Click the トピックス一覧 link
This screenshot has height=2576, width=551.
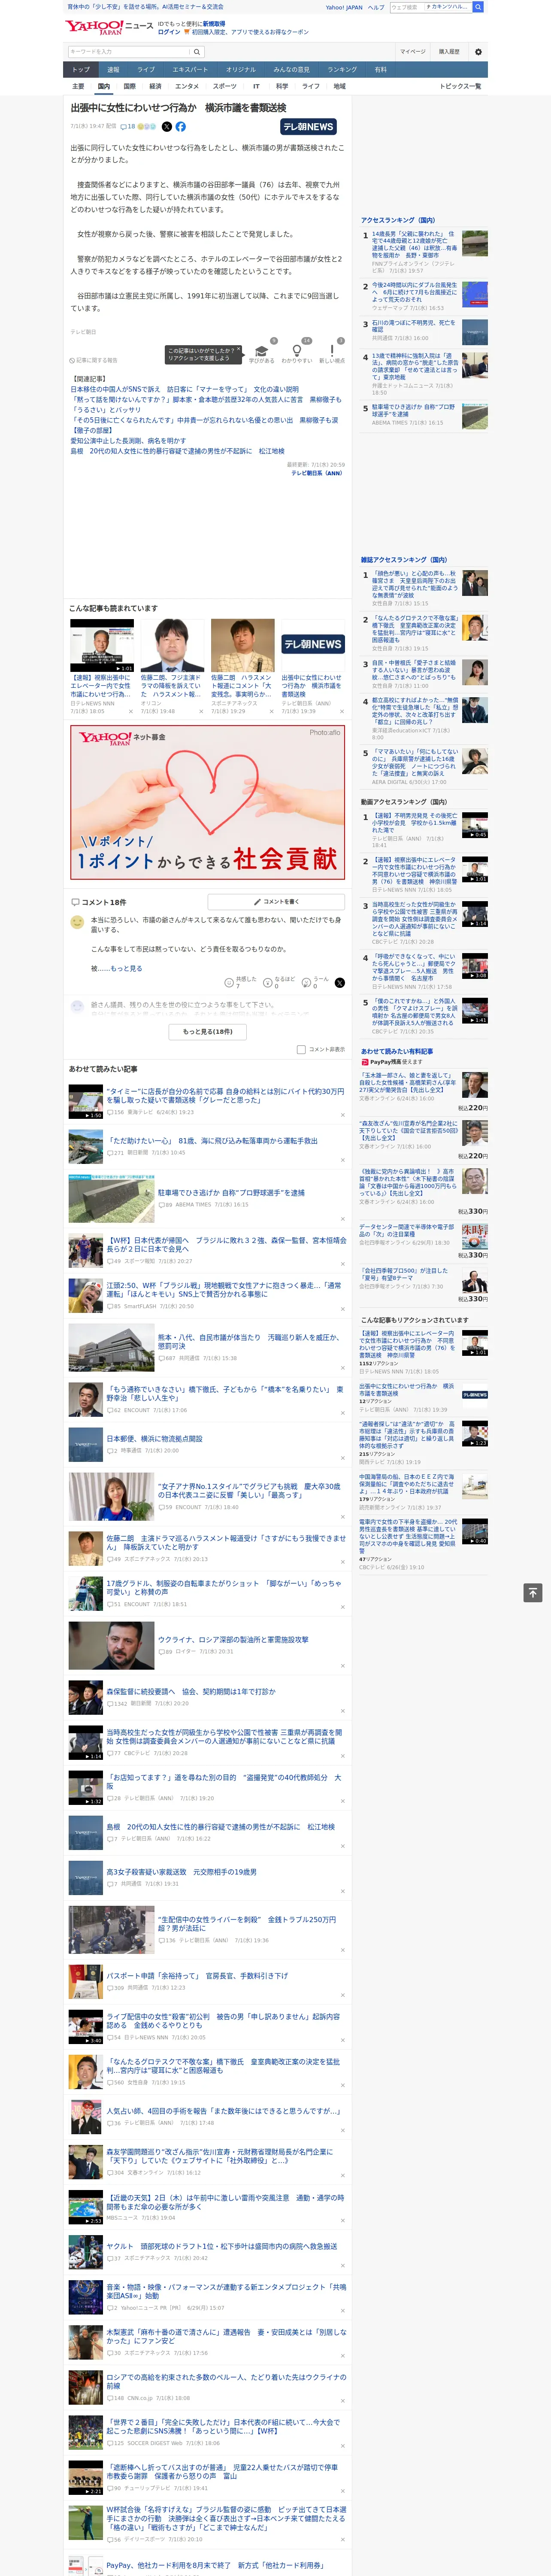460,86
